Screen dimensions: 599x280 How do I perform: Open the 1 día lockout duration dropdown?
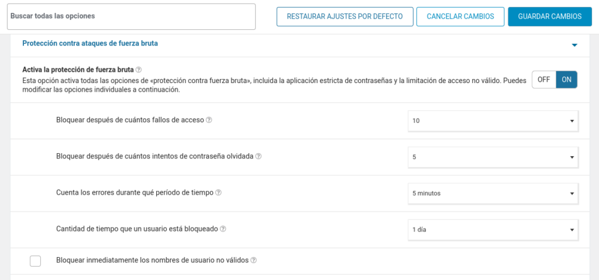tap(493, 230)
